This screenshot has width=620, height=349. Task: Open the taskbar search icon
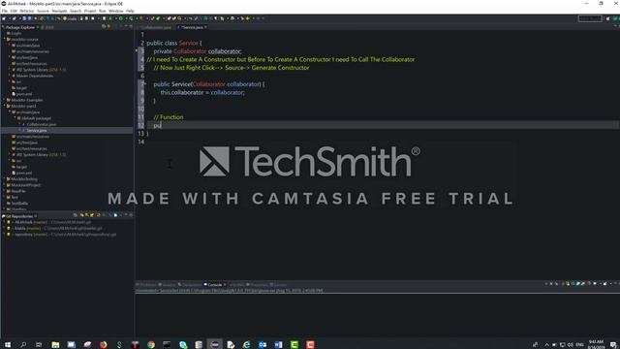(x=23, y=345)
